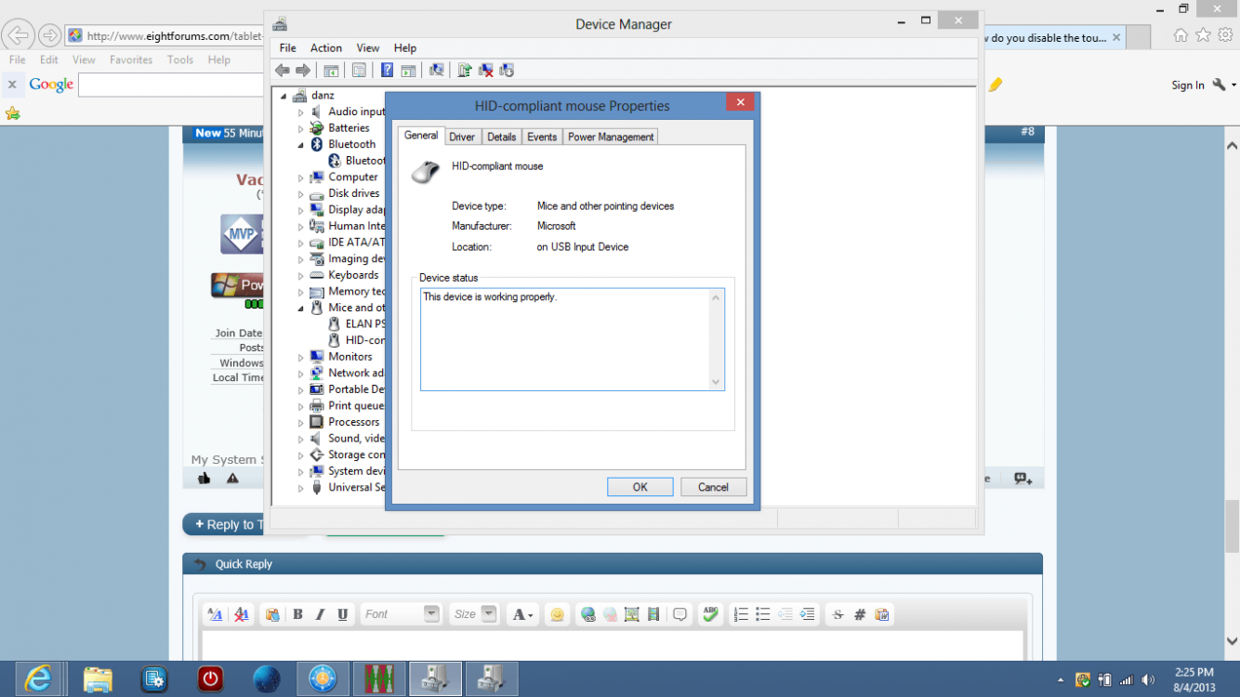Click the unordered list icon in editor

tap(763, 614)
